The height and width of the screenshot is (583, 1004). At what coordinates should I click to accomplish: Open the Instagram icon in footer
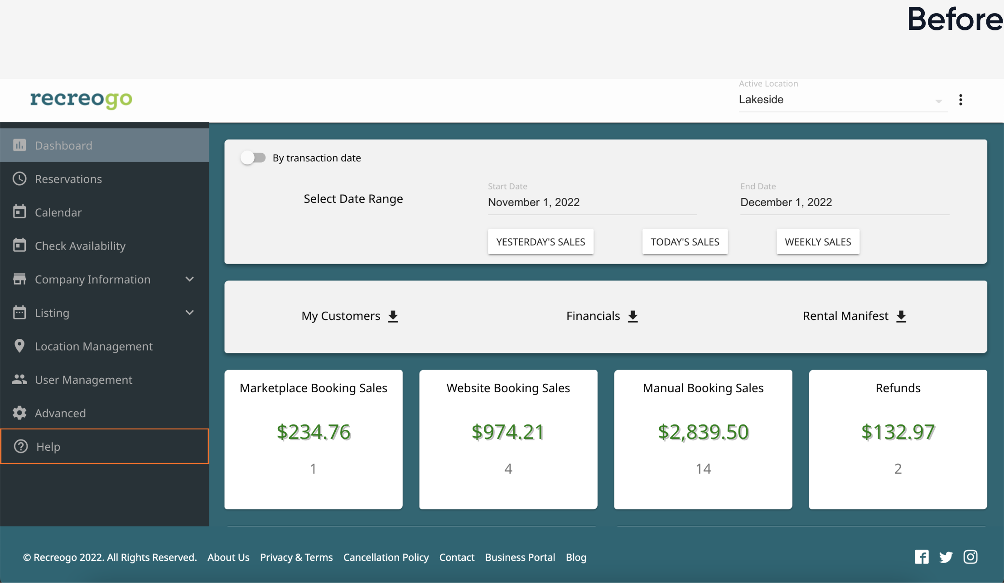[970, 557]
